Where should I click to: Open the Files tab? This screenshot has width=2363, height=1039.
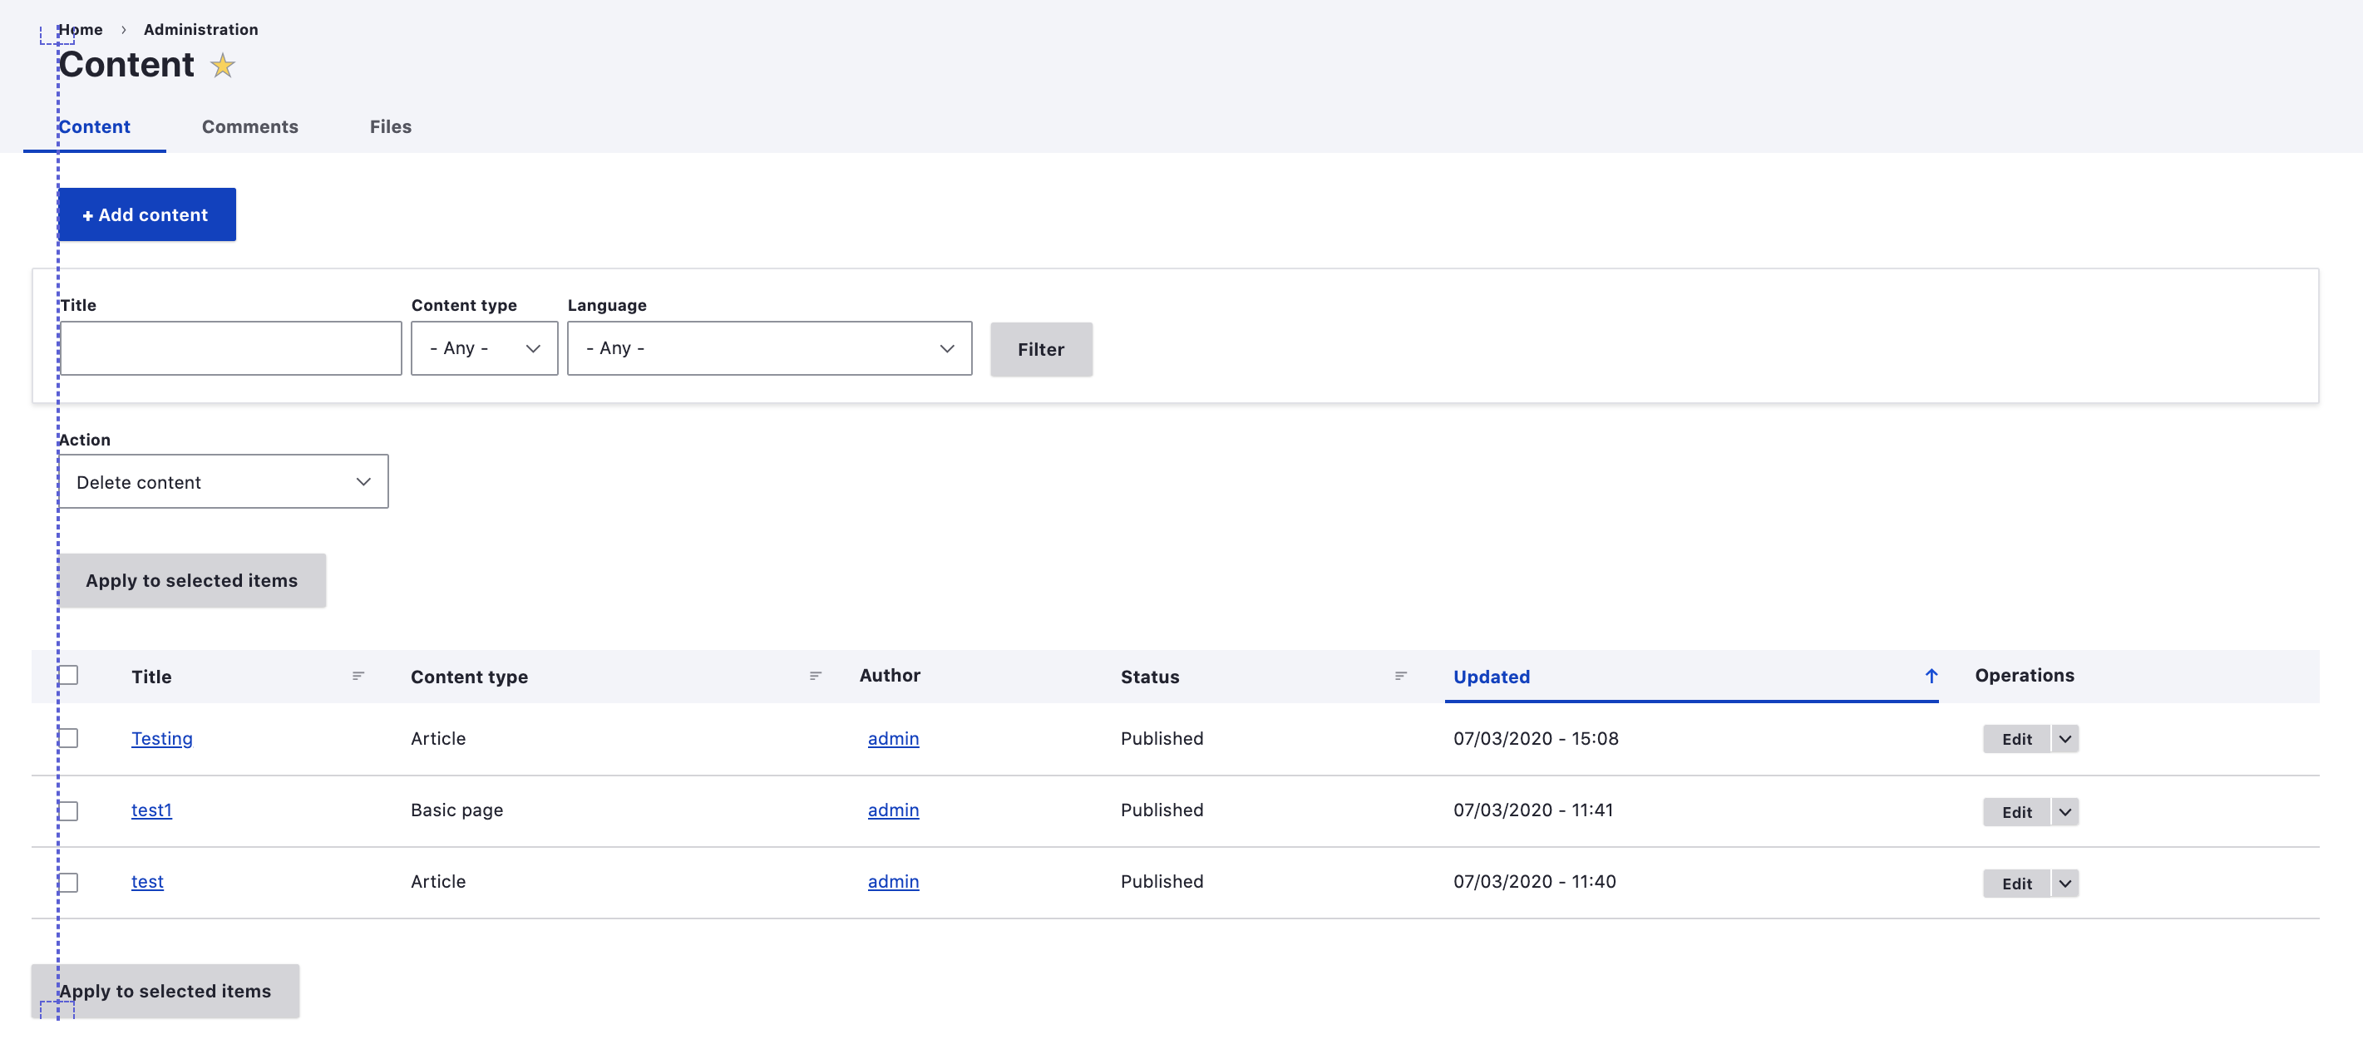(x=390, y=126)
